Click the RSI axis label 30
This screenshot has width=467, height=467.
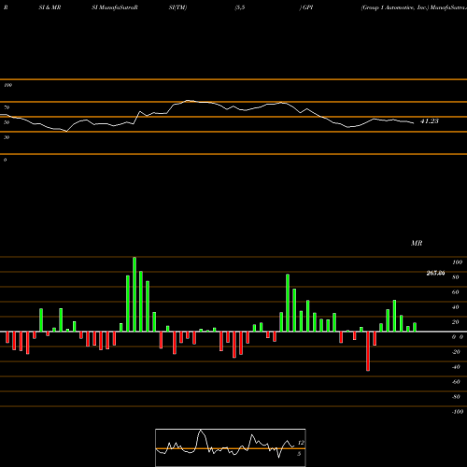pos(7,137)
